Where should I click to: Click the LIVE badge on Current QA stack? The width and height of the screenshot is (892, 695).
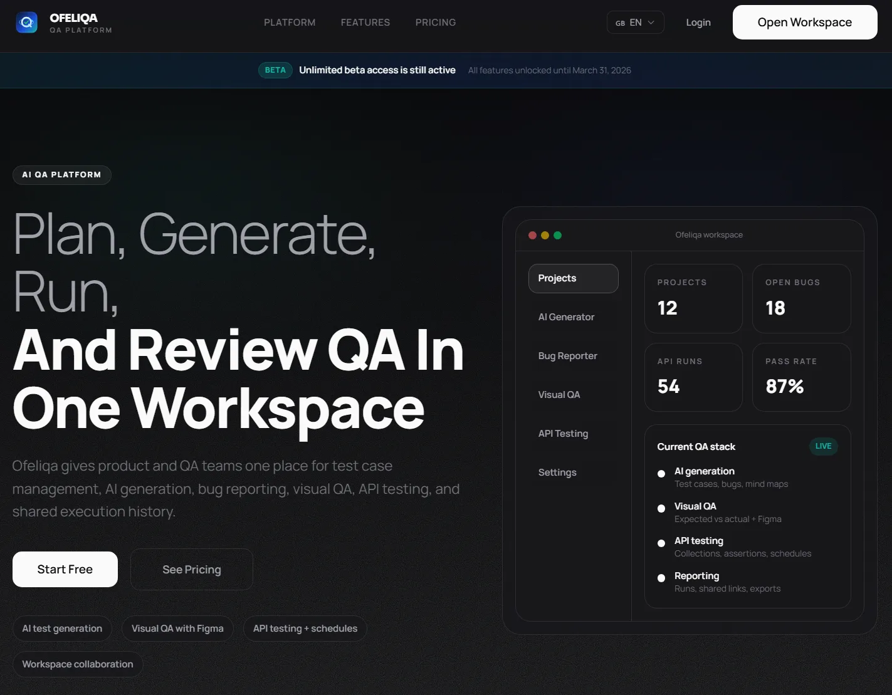(823, 446)
